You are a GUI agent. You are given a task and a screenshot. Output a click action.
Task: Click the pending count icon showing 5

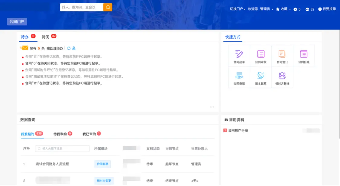coord(295,9)
